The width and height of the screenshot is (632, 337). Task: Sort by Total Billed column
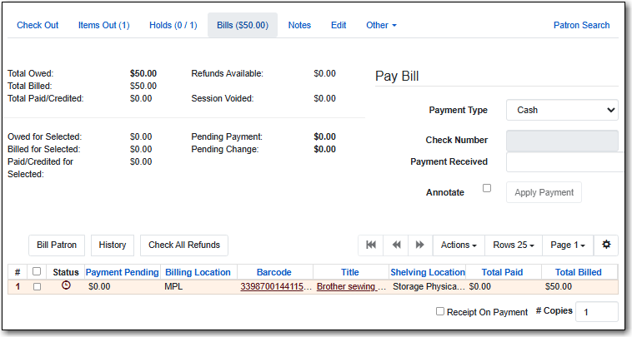579,272
